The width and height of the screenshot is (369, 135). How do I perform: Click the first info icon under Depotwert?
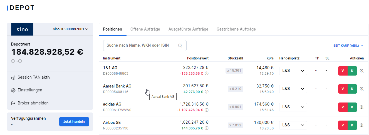(x=13, y=61)
